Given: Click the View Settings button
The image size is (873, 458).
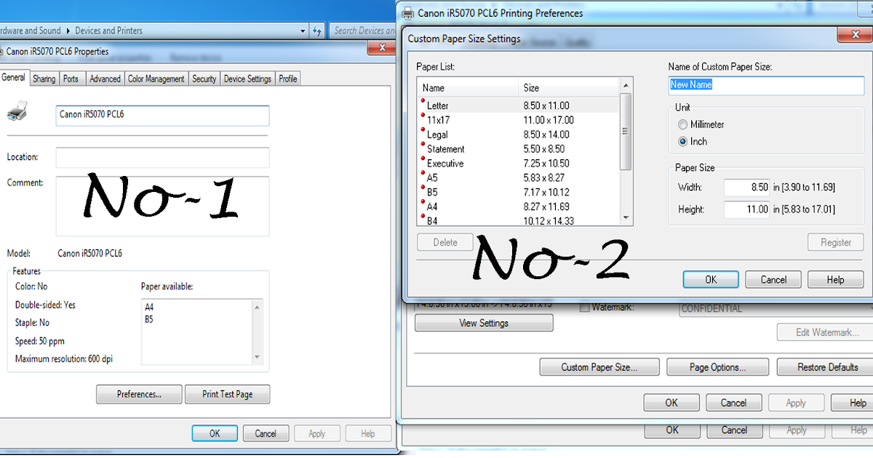Looking at the screenshot, I should click(x=484, y=323).
